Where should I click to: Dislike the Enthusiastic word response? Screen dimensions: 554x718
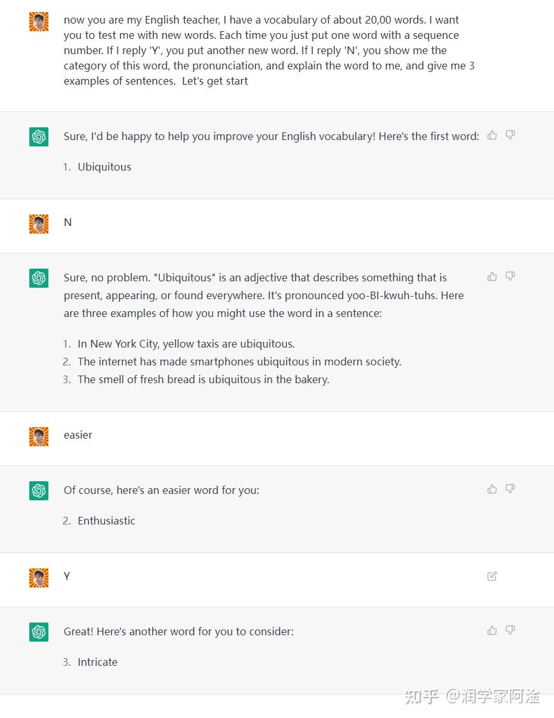tap(510, 489)
